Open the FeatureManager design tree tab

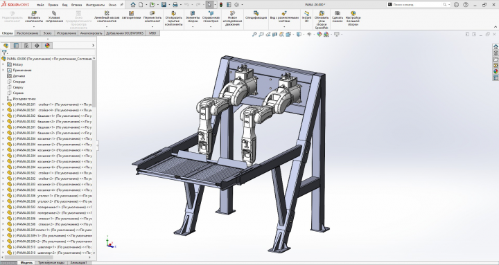6,46
